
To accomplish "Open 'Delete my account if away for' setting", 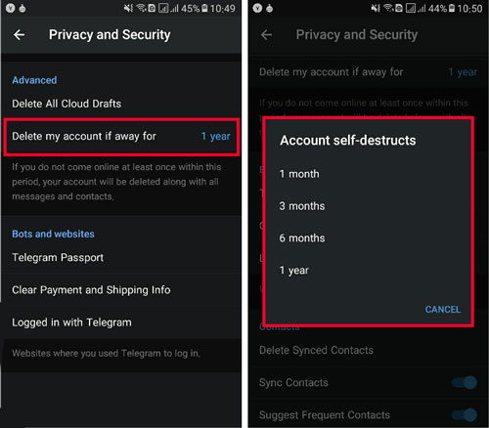I will pyautogui.click(x=121, y=137).
